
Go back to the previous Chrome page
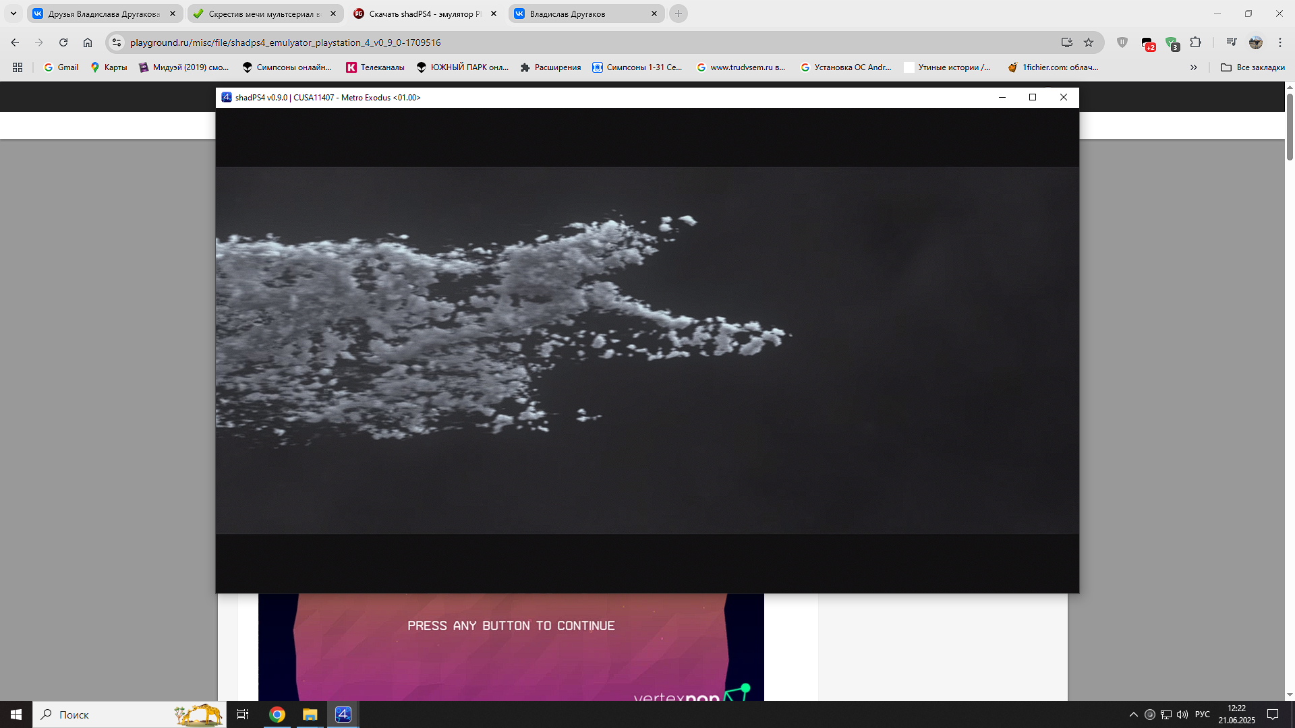click(15, 42)
